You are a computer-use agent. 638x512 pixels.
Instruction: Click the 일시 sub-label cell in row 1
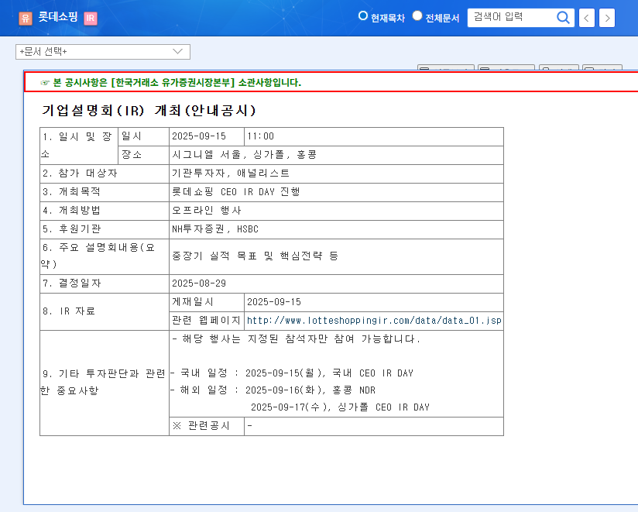coord(144,136)
